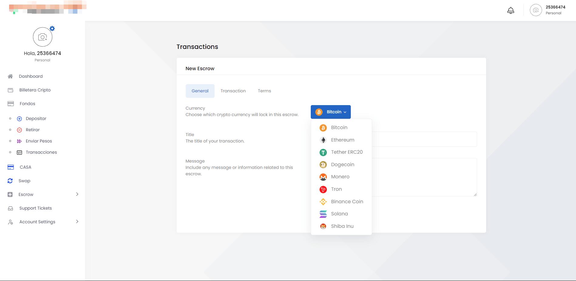Click the Enviar Pesos icon
The image size is (576, 281).
pyautogui.click(x=19, y=141)
